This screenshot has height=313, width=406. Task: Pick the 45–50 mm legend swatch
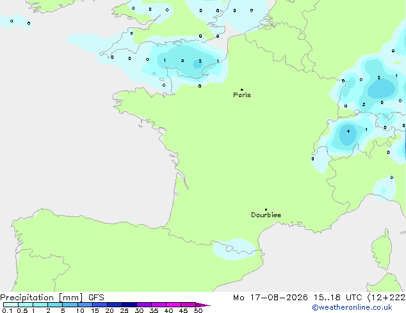click(188, 305)
